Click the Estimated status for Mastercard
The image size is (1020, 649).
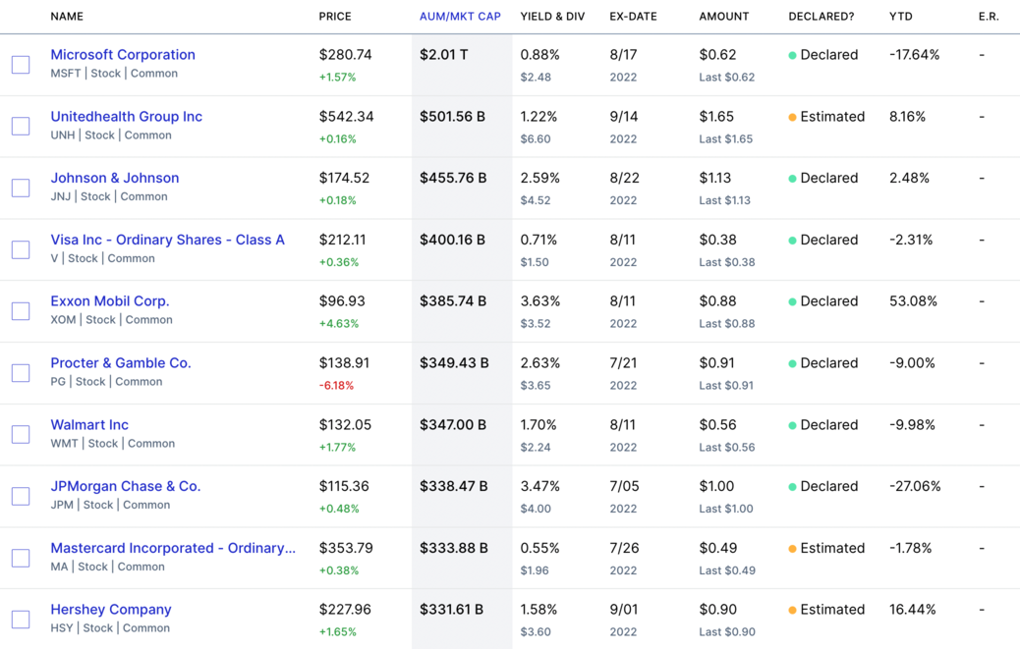pyautogui.click(x=826, y=548)
